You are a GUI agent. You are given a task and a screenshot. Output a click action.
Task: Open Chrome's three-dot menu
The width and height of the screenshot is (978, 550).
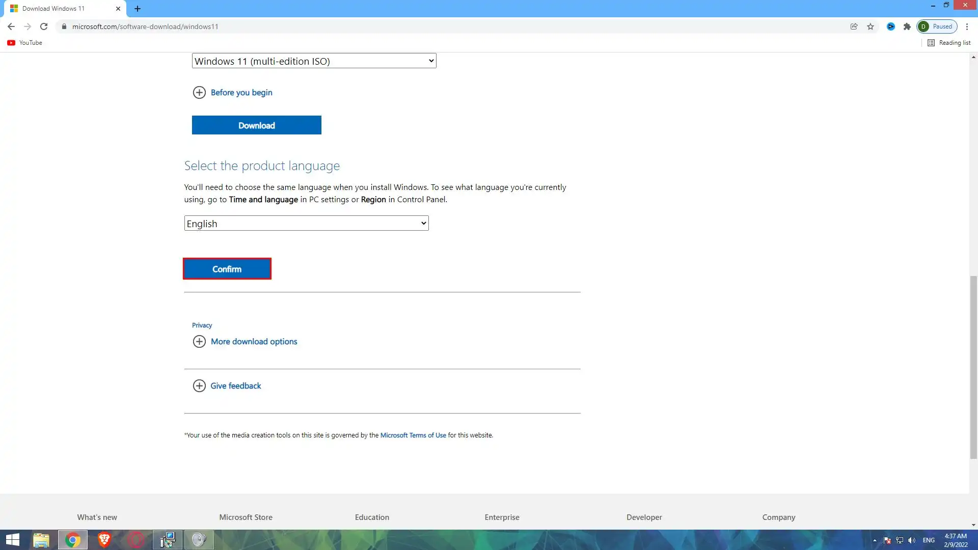click(x=967, y=26)
